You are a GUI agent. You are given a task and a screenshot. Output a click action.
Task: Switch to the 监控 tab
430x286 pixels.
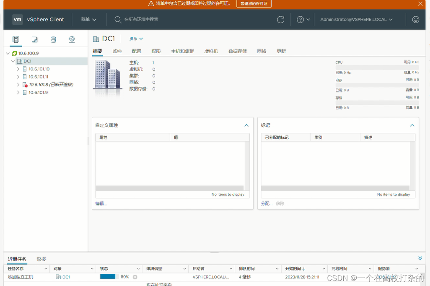[117, 51]
